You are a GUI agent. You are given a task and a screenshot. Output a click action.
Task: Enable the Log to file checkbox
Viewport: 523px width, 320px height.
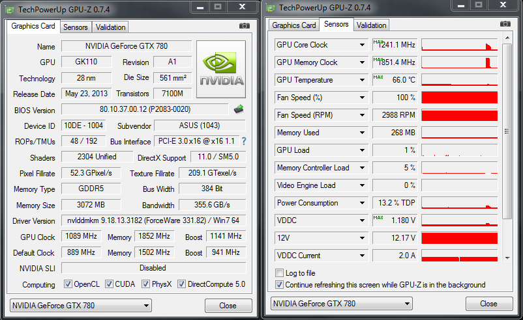point(279,273)
